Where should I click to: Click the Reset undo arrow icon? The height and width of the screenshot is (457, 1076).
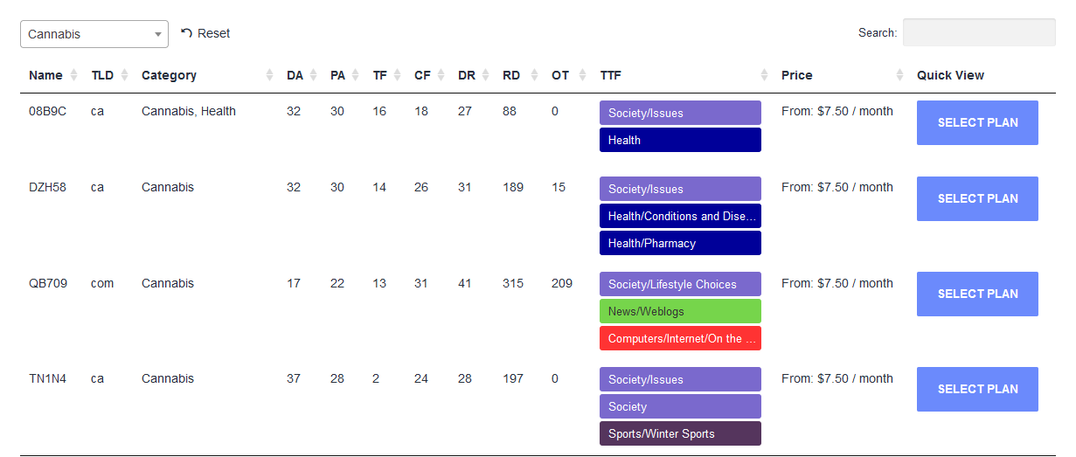click(x=186, y=33)
